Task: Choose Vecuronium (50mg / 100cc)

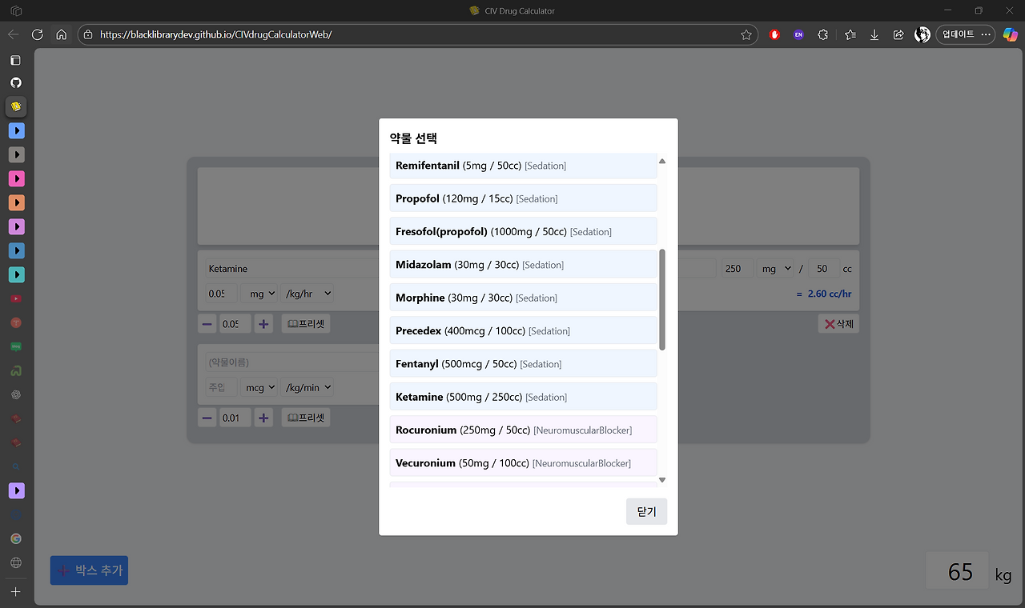Action: (523, 463)
